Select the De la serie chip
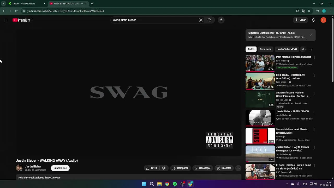Viewport: 334px width, 188px height. (266, 49)
